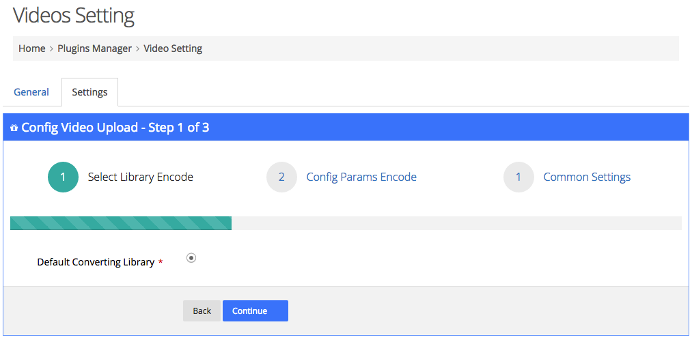This screenshot has height=346, width=692.
Task: Click step 2 circle for Config Params Encode
Action: click(281, 177)
